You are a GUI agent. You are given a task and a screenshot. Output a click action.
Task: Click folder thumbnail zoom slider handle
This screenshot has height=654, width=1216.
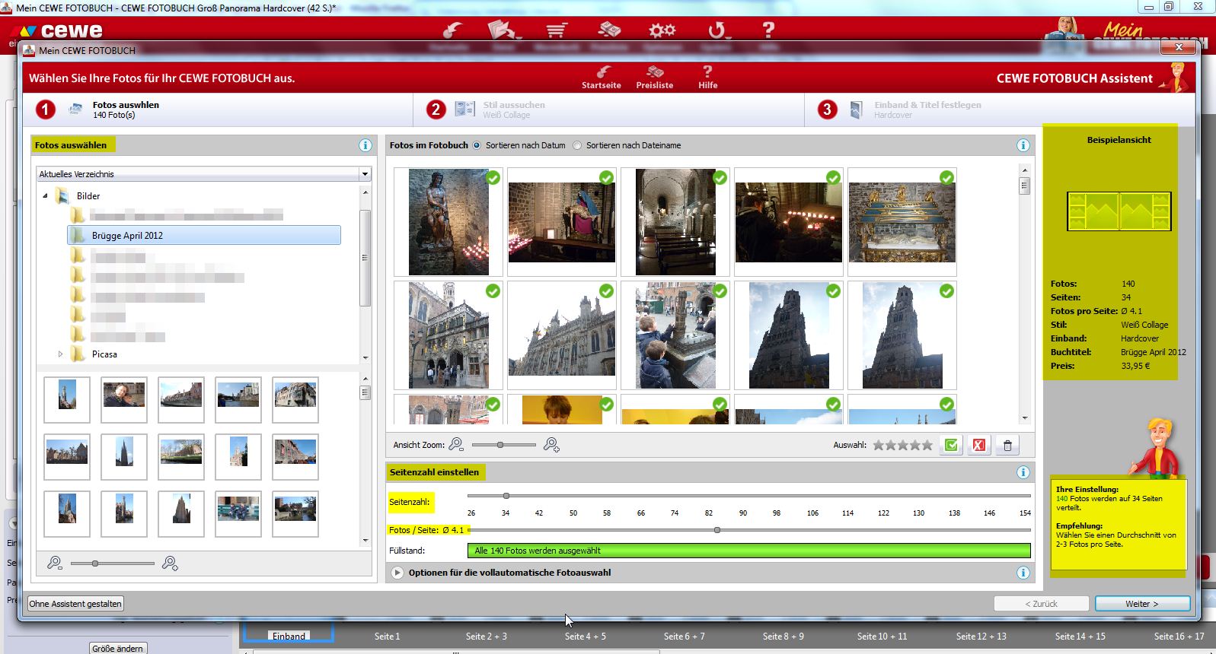[x=95, y=564]
